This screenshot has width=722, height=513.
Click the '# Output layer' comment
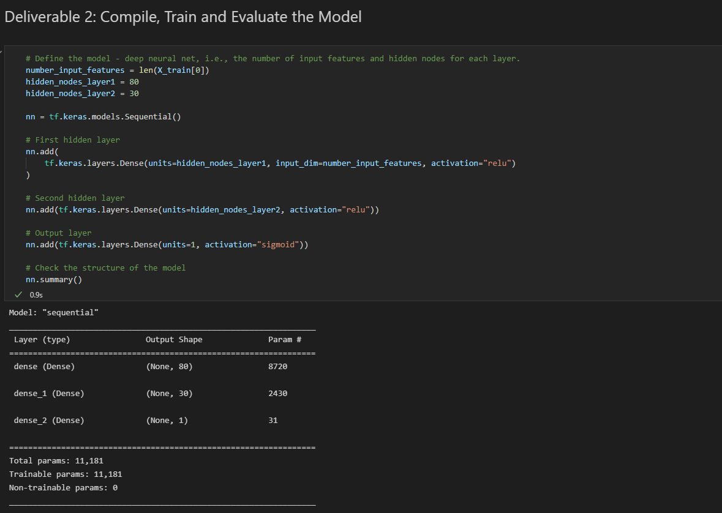tap(58, 233)
